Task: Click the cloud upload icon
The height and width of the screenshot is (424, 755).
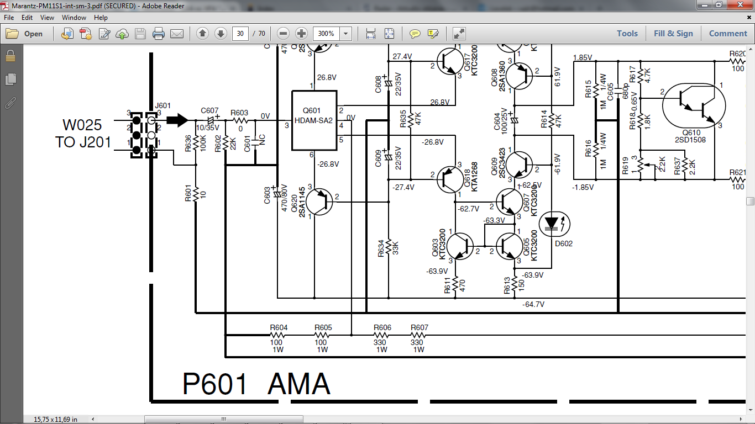Action: (x=122, y=34)
